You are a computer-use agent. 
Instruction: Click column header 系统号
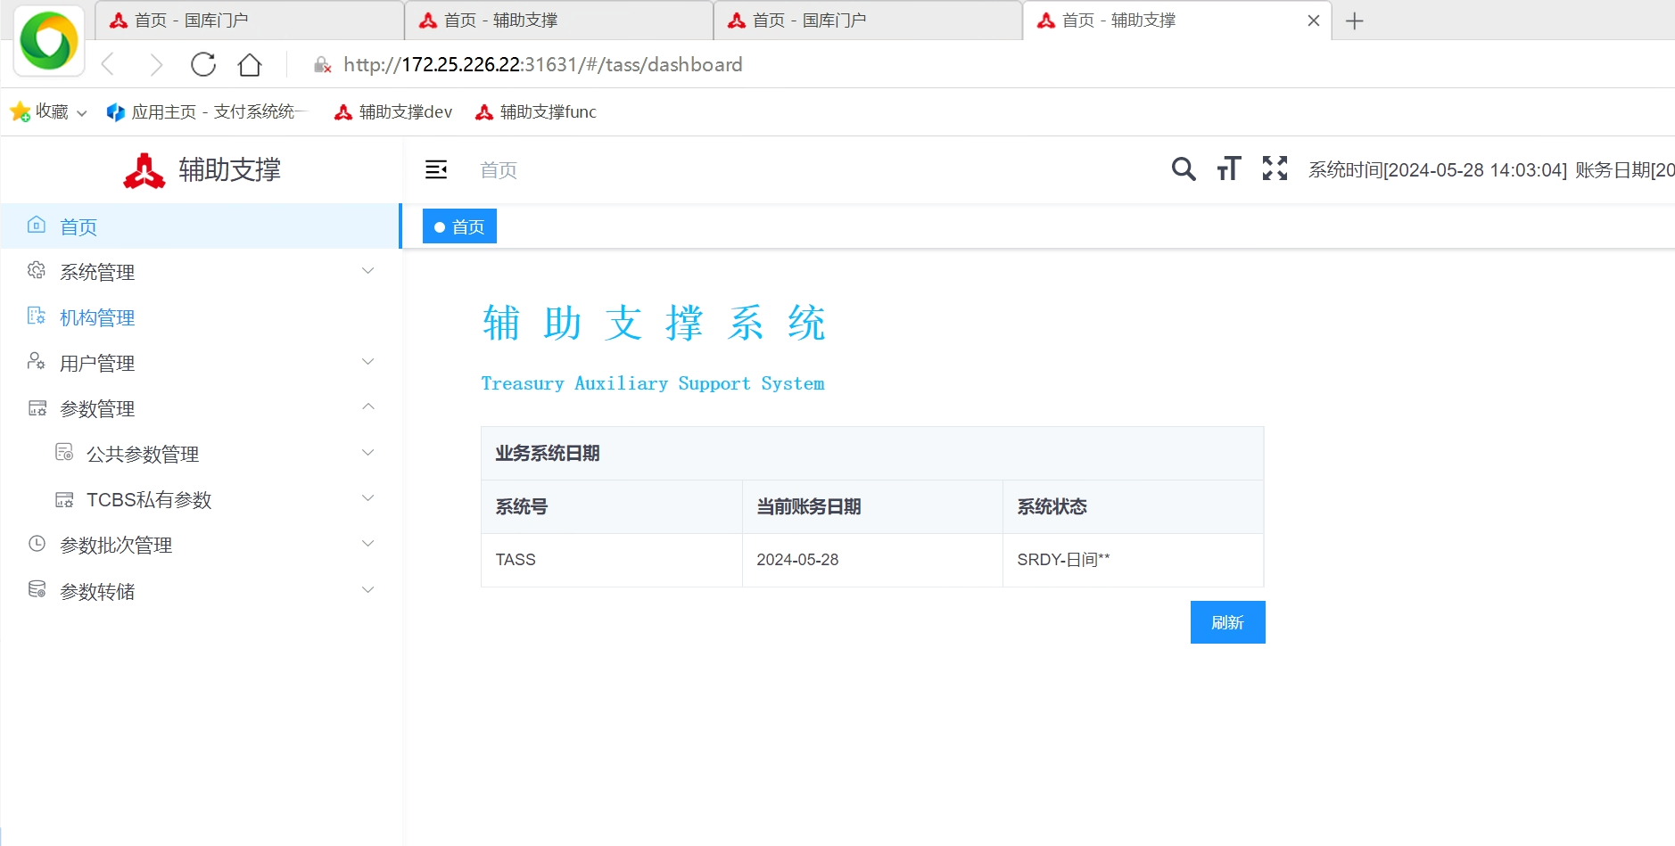click(612, 506)
